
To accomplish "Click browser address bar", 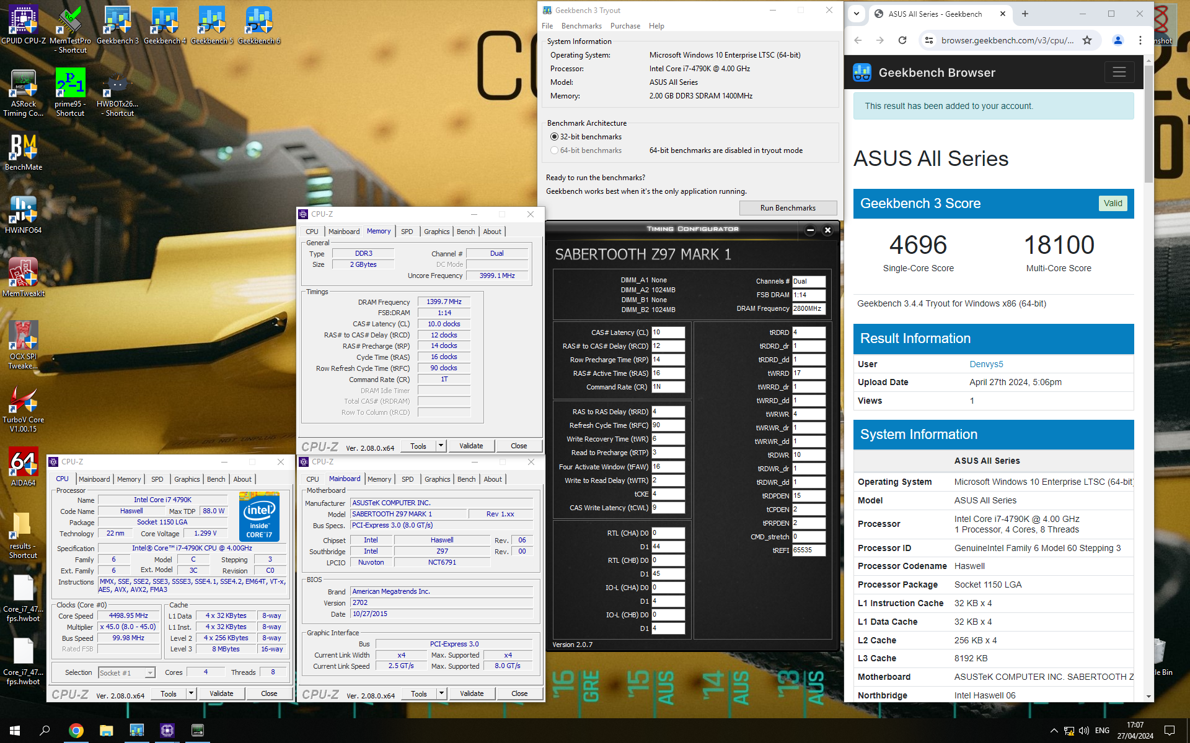I will pyautogui.click(x=1007, y=40).
